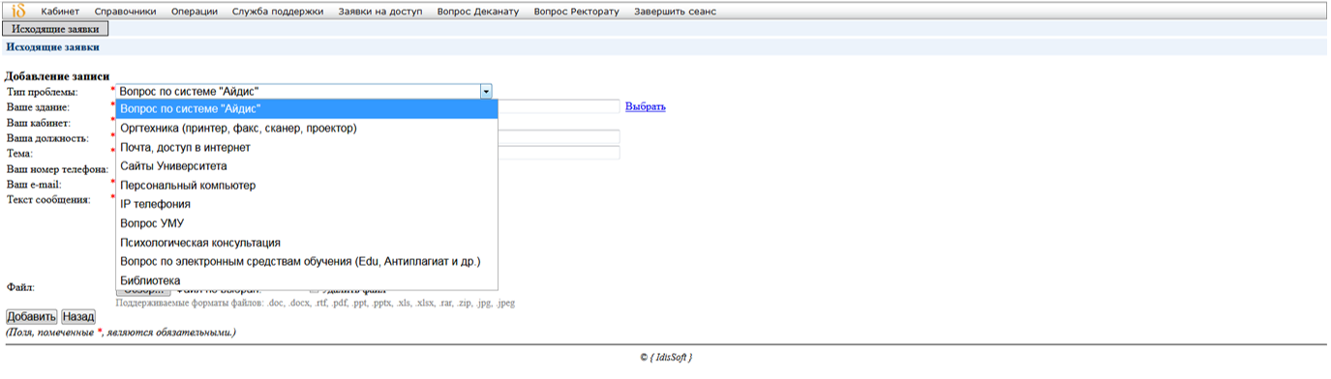Screen dimensions: 1331x379
Task: Choose Психологическая консультация option
Action: pos(306,243)
